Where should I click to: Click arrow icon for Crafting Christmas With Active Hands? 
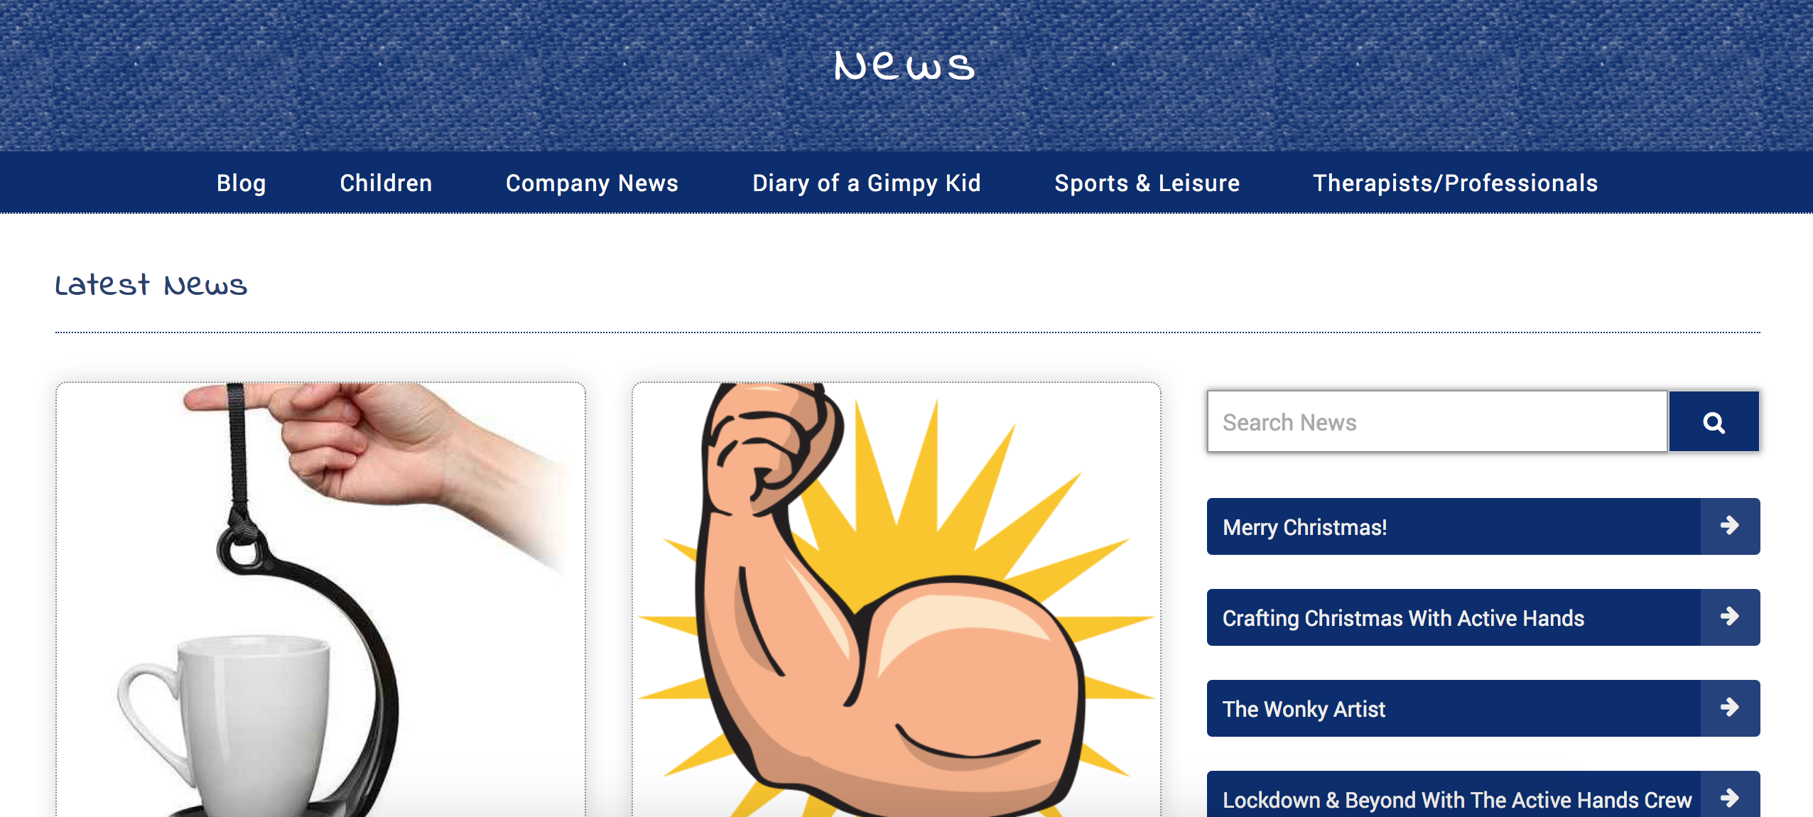tap(1730, 617)
